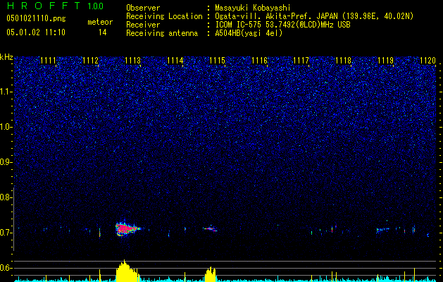
Task: Click the 1117 time axis marker
Action: click(x=301, y=60)
